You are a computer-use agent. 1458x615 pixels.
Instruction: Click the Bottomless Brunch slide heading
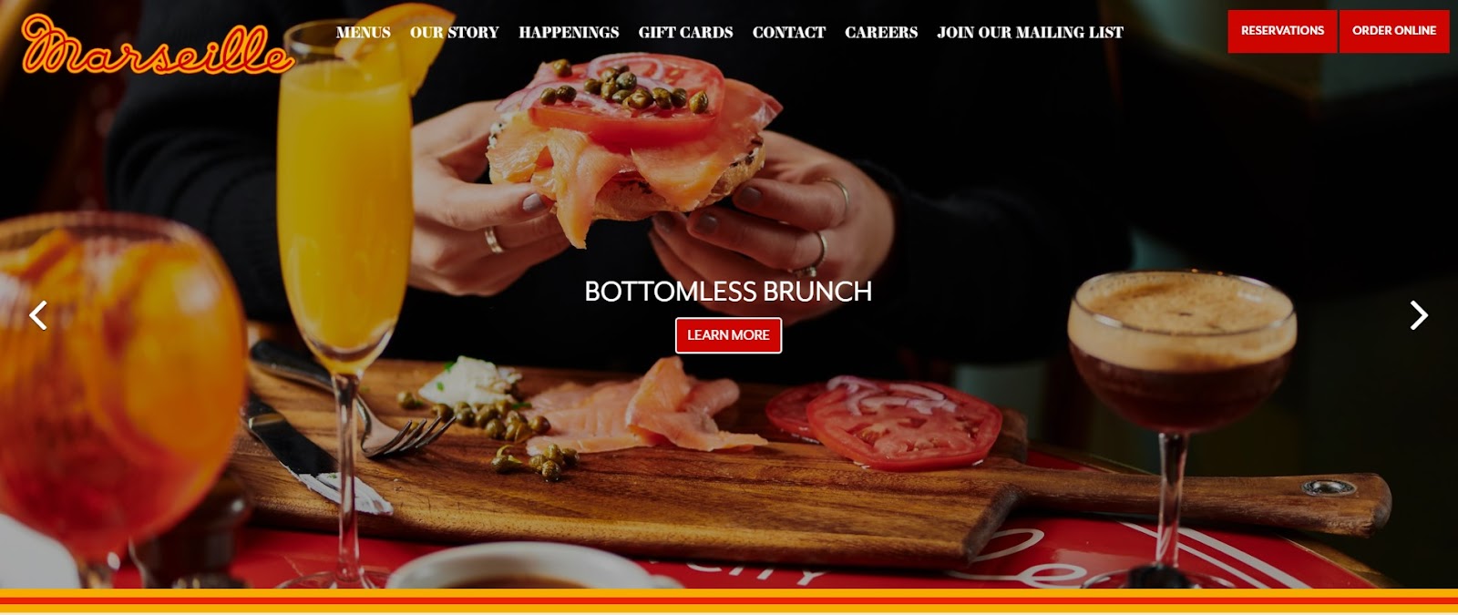click(728, 292)
